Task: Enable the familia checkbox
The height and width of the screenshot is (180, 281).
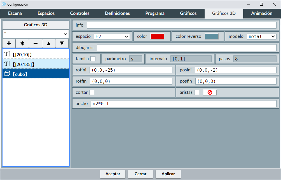Action: (93, 59)
